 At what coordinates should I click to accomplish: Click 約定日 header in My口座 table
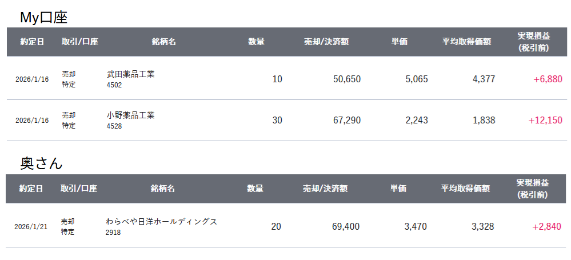[32, 42]
